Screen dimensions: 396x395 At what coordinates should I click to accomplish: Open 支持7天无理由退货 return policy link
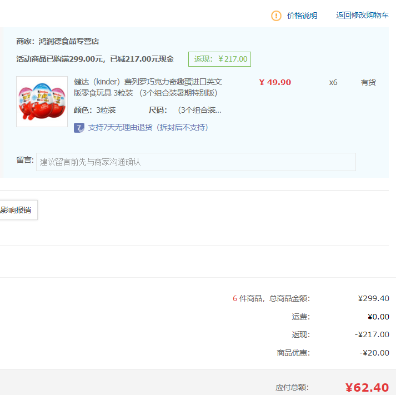pyautogui.click(x=148, y=128)
